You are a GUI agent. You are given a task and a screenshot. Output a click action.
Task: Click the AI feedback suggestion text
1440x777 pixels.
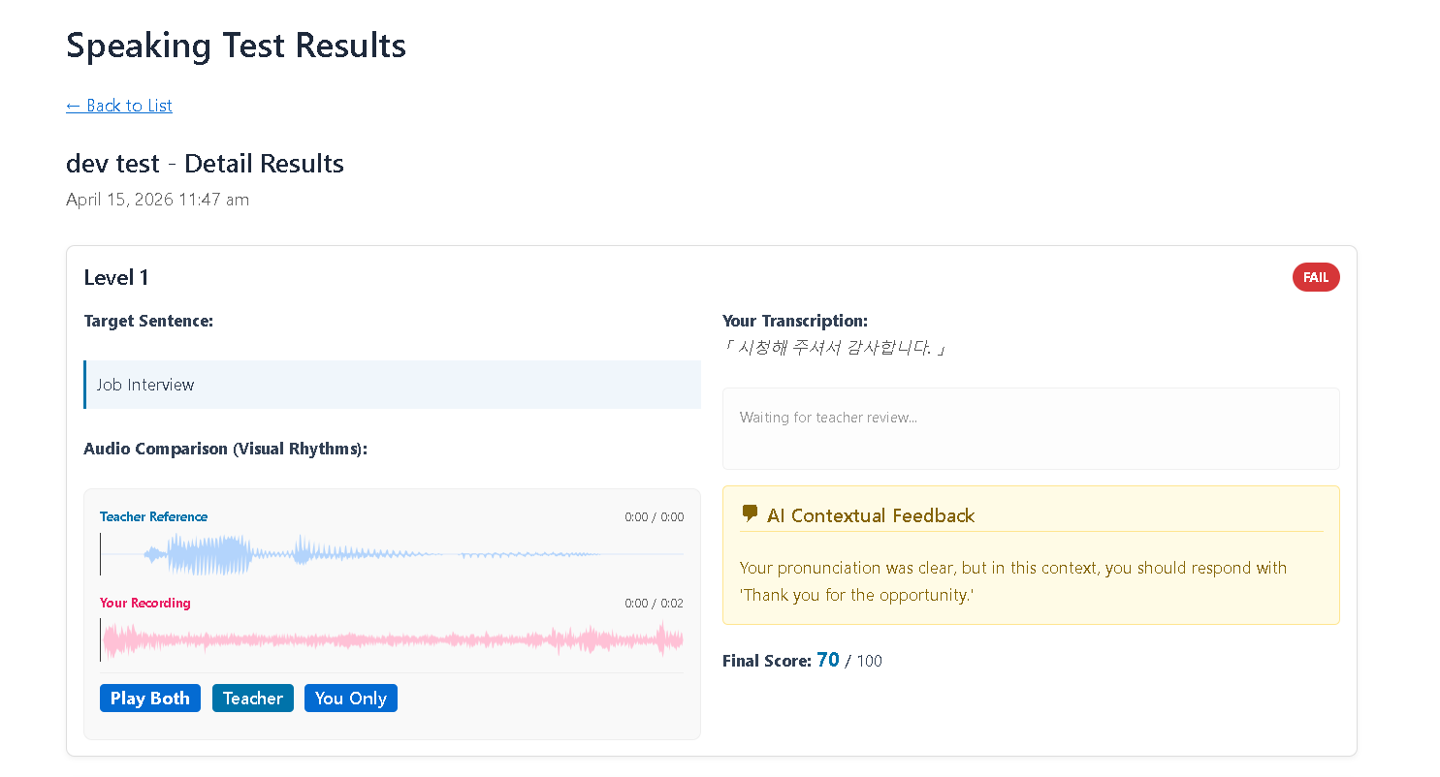coord(1013,581)
